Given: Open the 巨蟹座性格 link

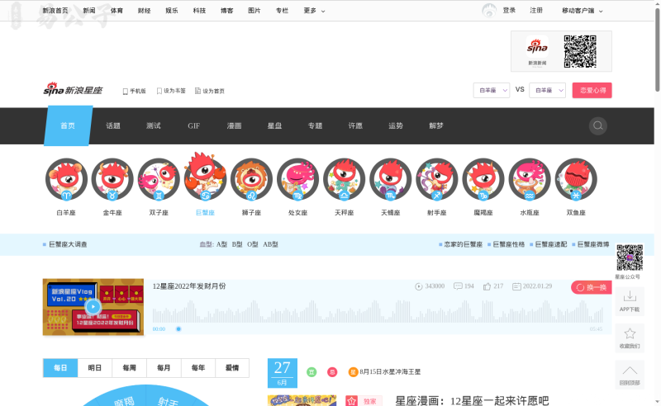Looking at the screenshot, I should click(509, 244).
